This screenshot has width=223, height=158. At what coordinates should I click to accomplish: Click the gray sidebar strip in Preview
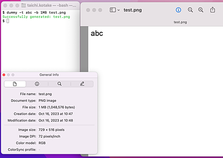click(x=84, y=49)
